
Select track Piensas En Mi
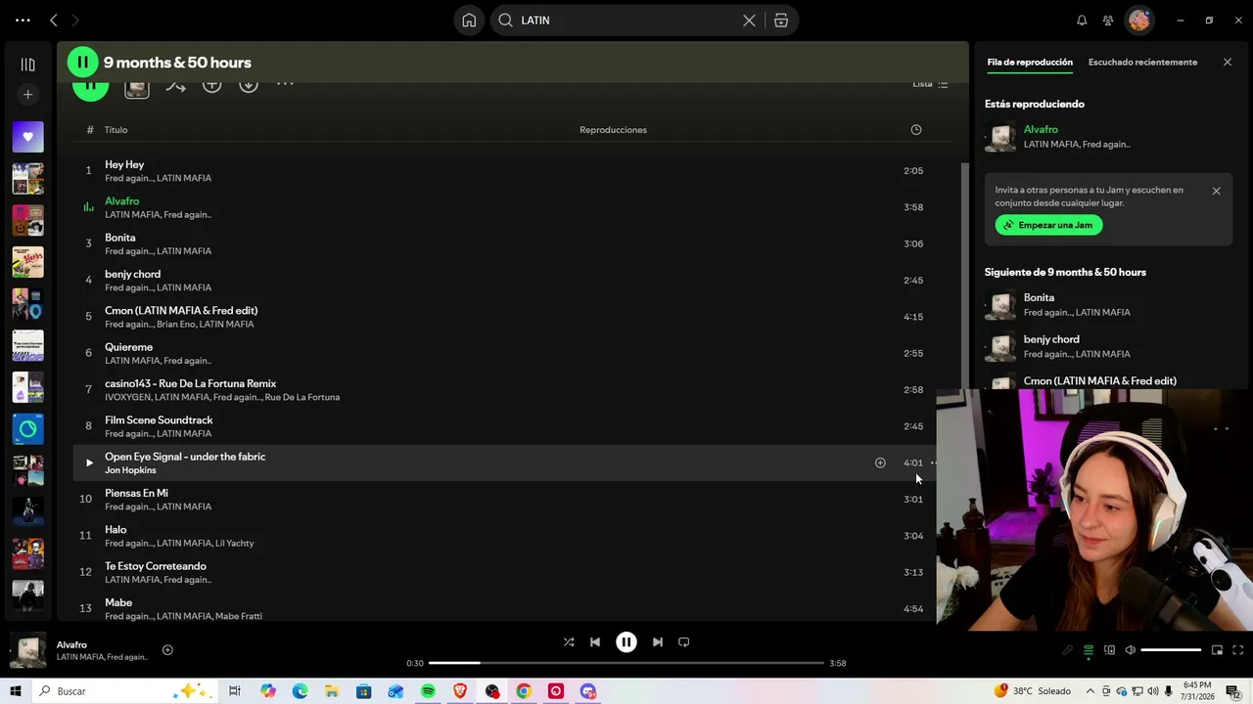pos(136,494)
